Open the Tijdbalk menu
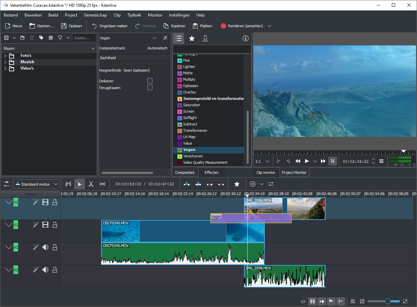 pos(134,15)
